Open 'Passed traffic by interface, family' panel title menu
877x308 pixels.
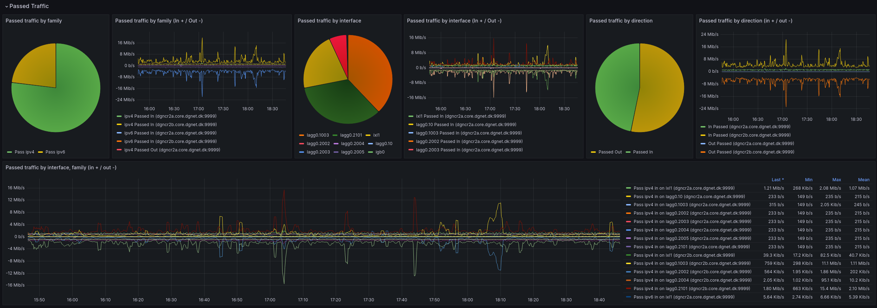point(61,168)
